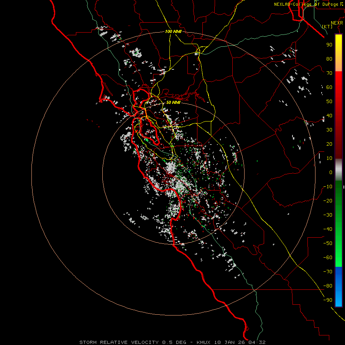The image size is (345, 345).
Task: Click the "20" value on velocity scale
Action: pos(329,144)
